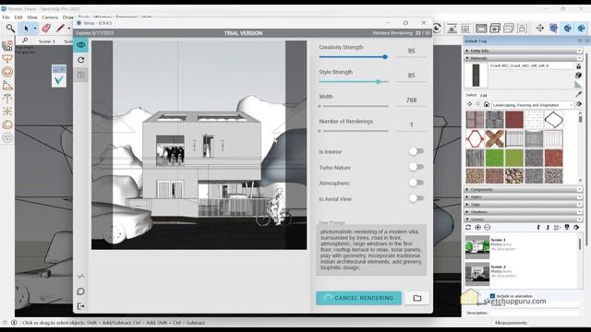Click the material name field
Image resolution: width=591 pixels, height=332 pixels.
point(531,65)
